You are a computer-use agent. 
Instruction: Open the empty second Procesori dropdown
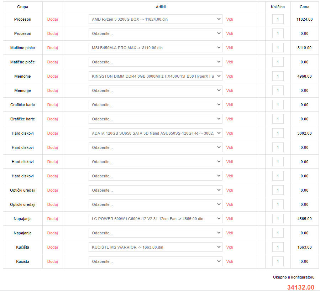(x=155, y=33)
